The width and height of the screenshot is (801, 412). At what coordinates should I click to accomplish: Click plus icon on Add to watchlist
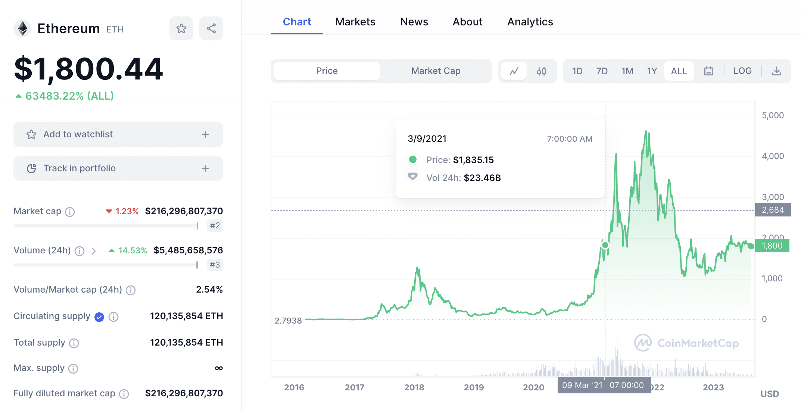pyautogui.click(x=205, y=134)
